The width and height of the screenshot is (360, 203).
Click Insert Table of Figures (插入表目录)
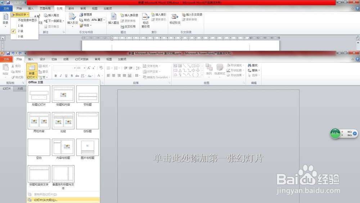(x=129, y=15)
